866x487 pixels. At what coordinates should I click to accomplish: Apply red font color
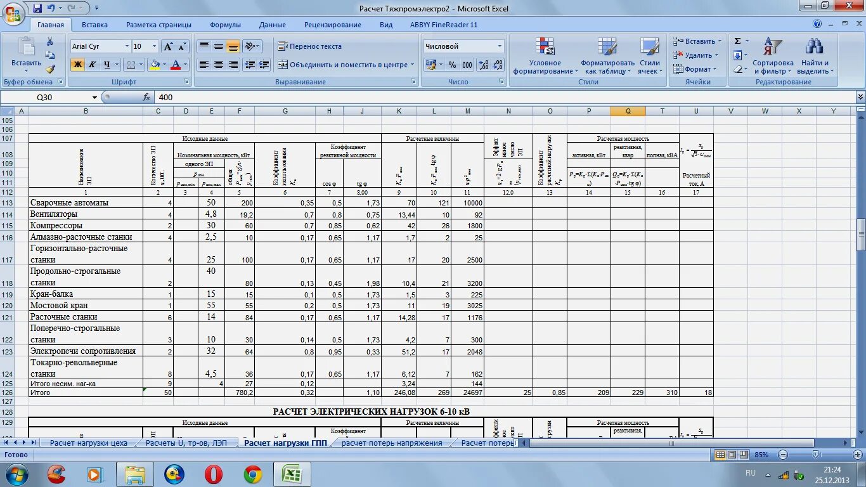(x=176, y=65)
